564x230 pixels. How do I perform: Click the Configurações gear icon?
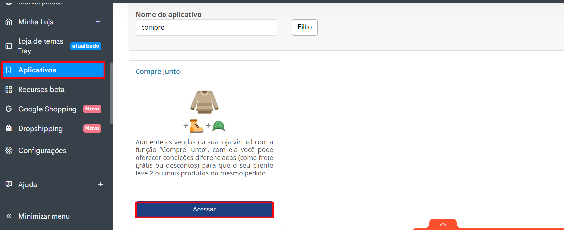(9, 150)
